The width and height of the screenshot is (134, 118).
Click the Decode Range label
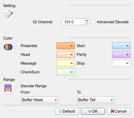pos(34,86)
